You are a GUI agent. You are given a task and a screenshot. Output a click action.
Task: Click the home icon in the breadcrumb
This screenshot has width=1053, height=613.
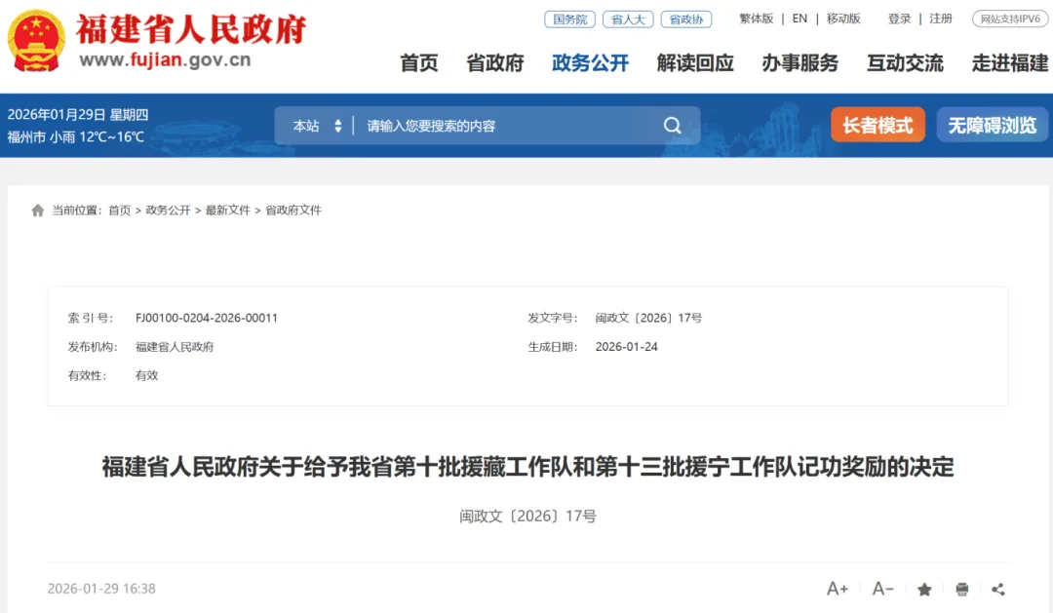(x=37, y=209)
